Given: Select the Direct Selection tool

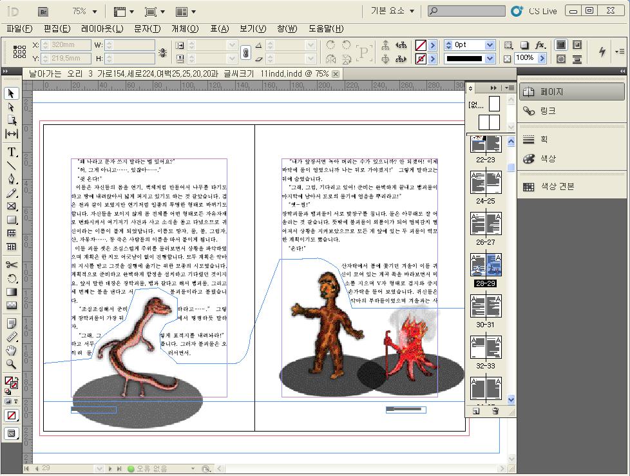Looking at the screenshot, I should [12, 107].
